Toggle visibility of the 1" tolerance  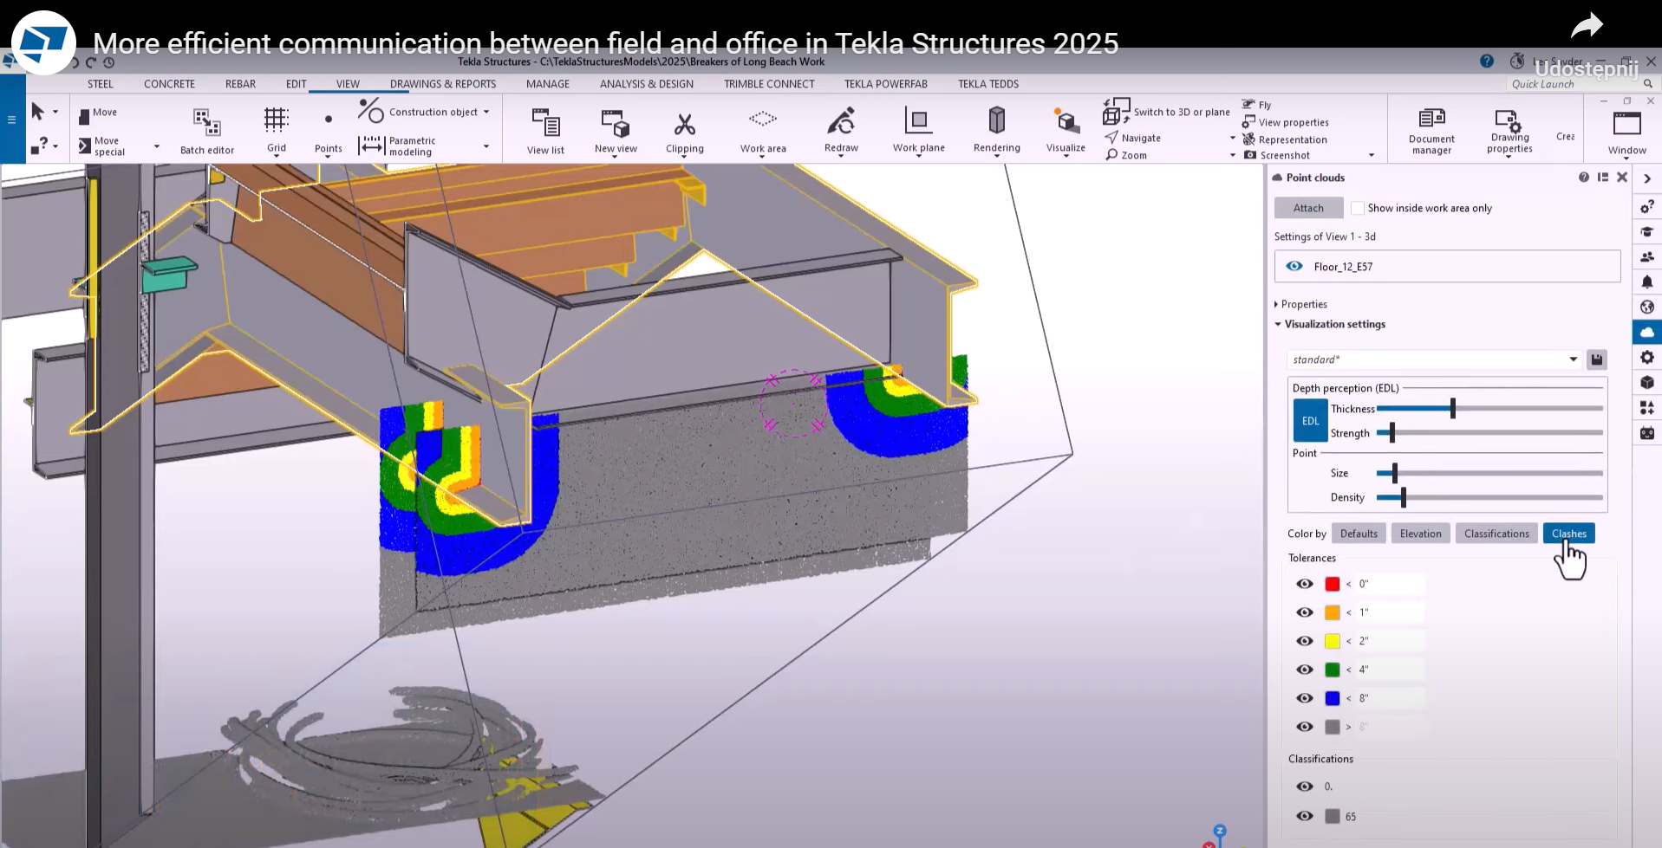1304,612
